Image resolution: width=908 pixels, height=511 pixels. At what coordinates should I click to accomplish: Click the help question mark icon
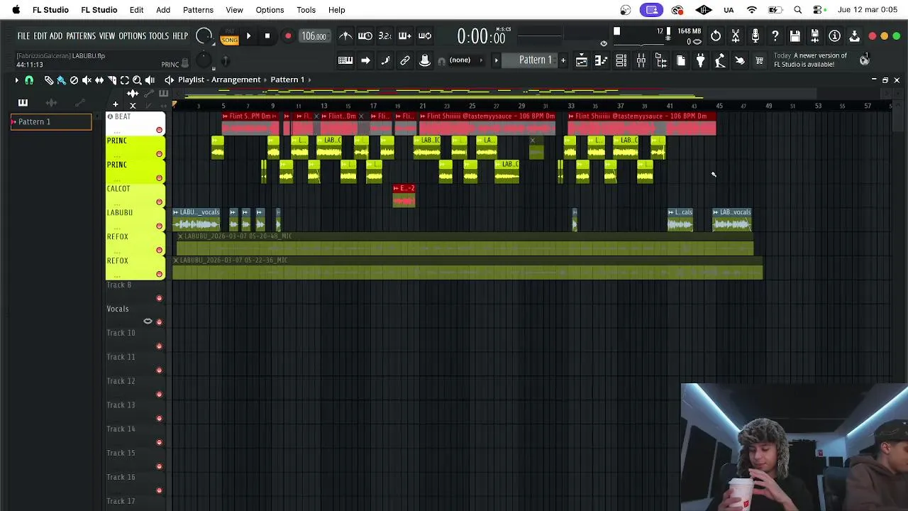pos(775,36)
